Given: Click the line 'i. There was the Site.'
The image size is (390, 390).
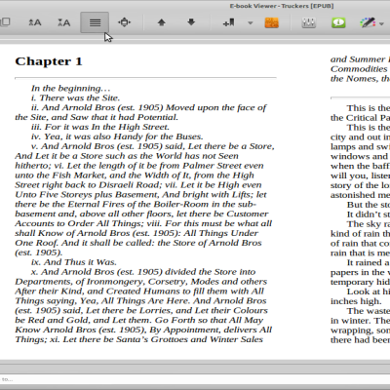Looking at the screenshot, I should (x=75, y=97).
